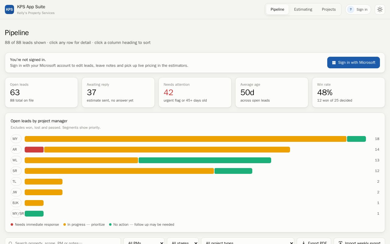Viewport: 390px width, 244px height.
Task: Click the 'Open leads by project manager' heading
Action: 39,121
